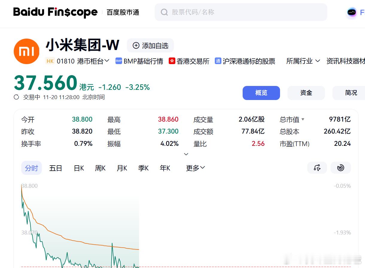365x268 pixels.
Task: Click the 总股本 value 260.42亿
Action: pyautogui.click(x=337, y=131)
